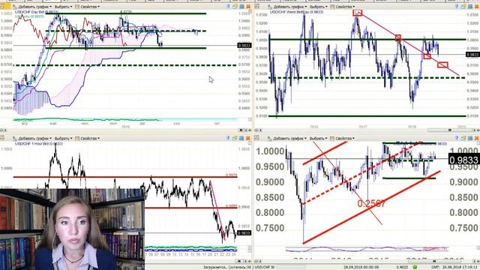Open 'Выбрать' dropdown in USD/CHF Week panel
This screenshot has width=480, height=270.
[318, 7]
